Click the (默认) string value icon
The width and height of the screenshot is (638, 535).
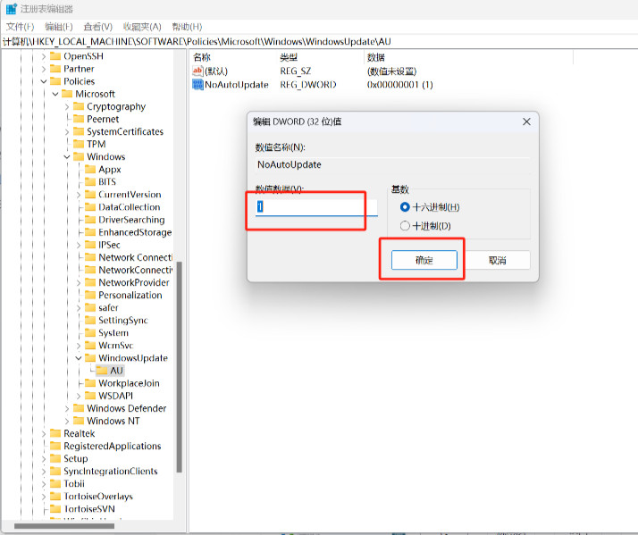[197, 71]
